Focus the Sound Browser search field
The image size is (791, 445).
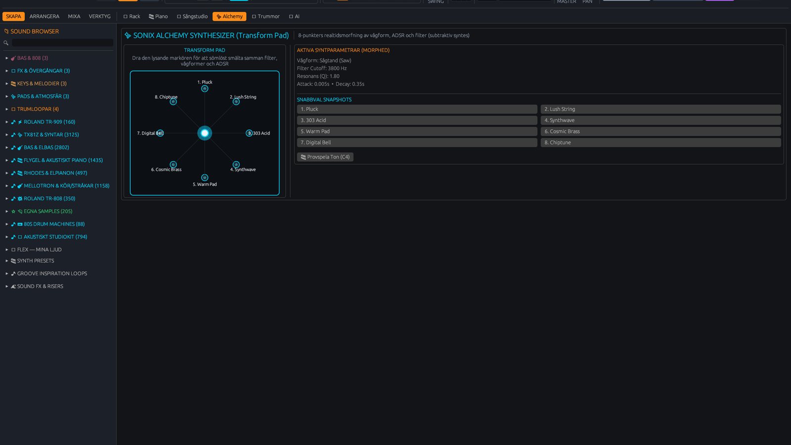62,43
